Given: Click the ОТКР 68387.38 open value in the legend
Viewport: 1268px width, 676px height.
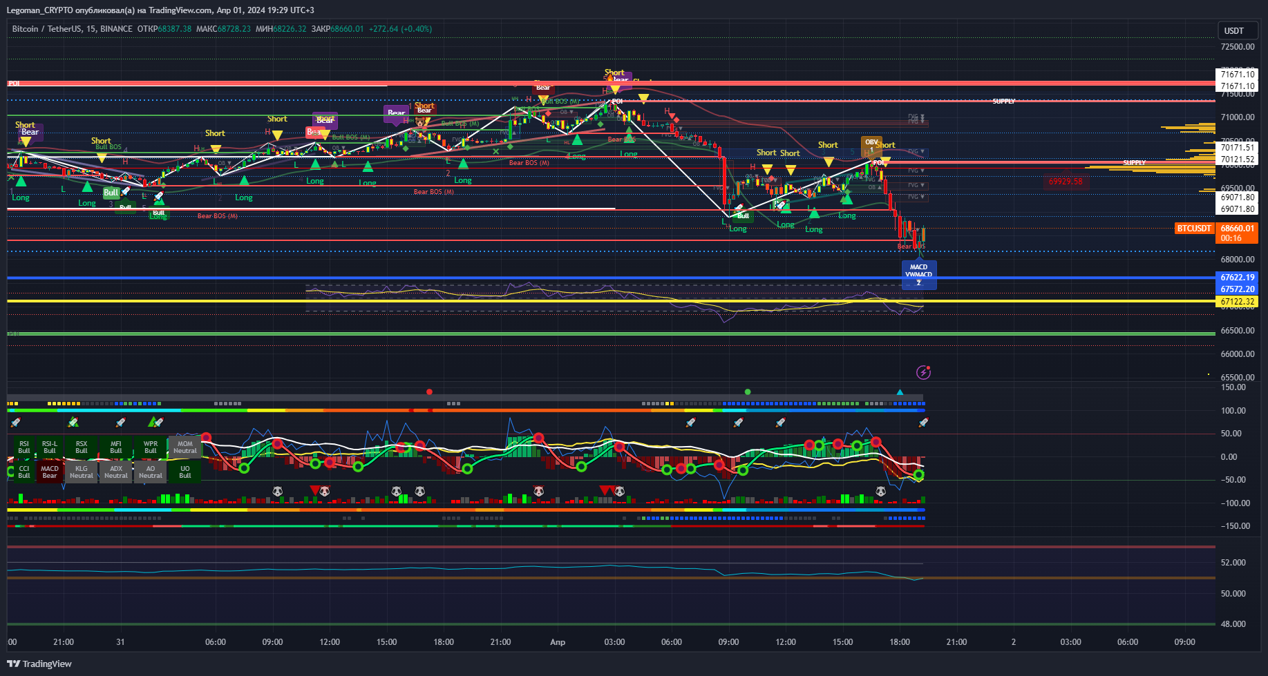Looking at the screenshot, I should coord(164,29).
